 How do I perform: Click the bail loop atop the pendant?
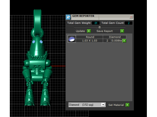37,22
